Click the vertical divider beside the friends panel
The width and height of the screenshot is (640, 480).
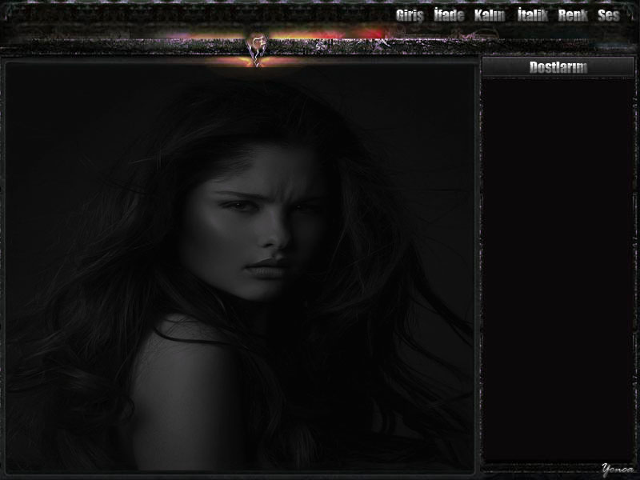[x=478, y=264]
